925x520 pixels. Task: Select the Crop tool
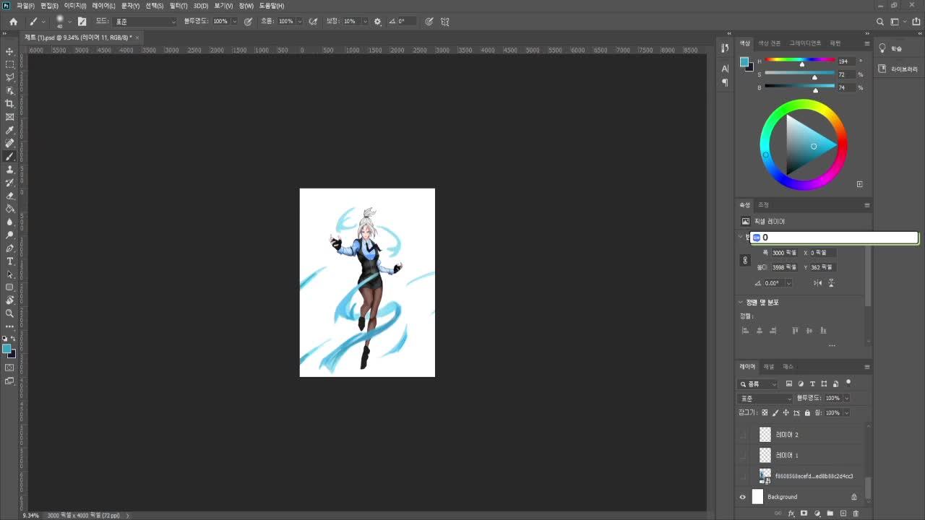[9, 104]
